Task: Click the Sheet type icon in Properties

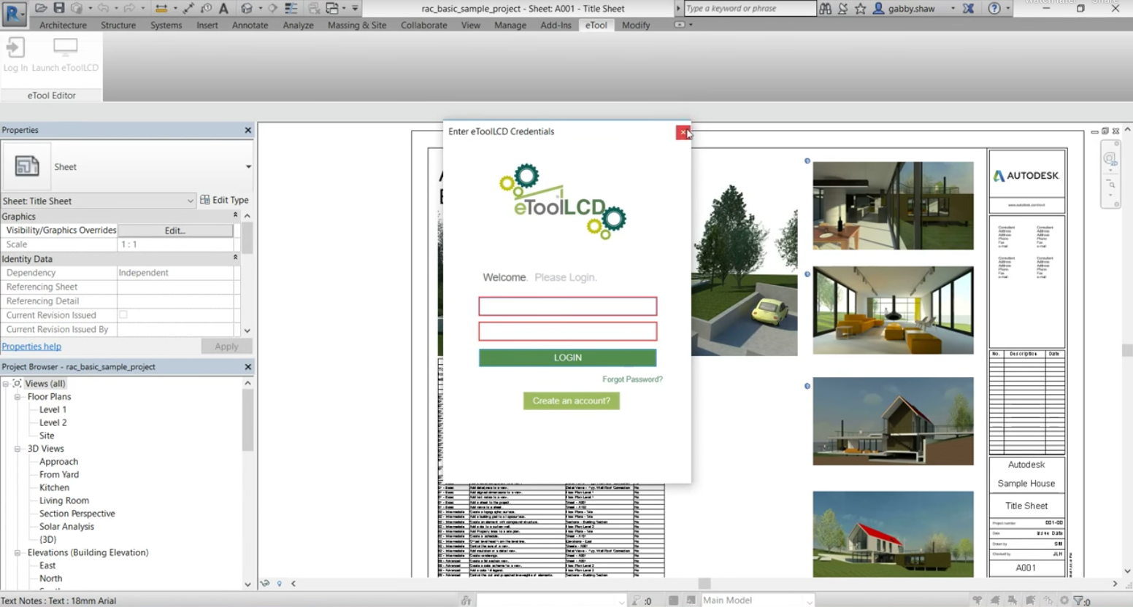Action: pos(27,166)
